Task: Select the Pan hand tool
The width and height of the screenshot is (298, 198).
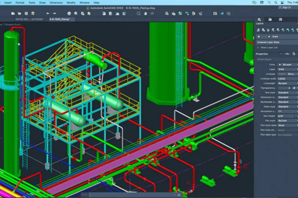Action: [x=145, y=14]
